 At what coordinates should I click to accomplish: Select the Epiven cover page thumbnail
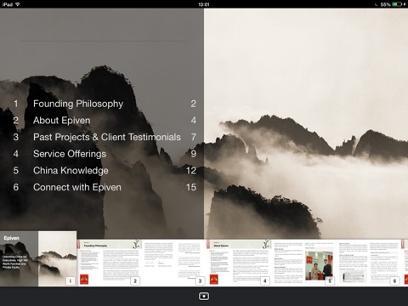click(38, 258)
